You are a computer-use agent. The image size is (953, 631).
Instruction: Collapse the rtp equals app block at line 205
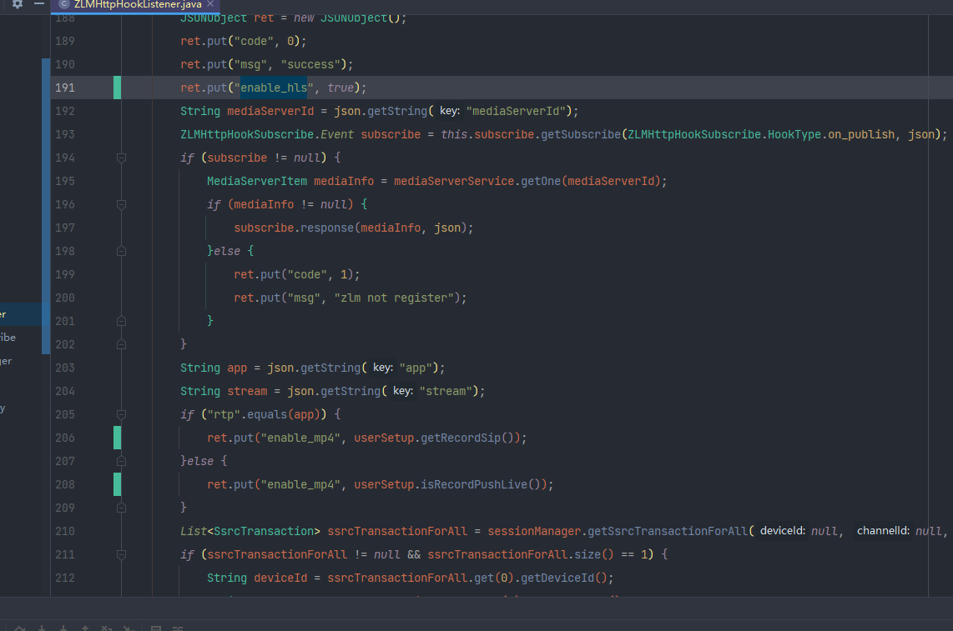click(x=122, y=413)
